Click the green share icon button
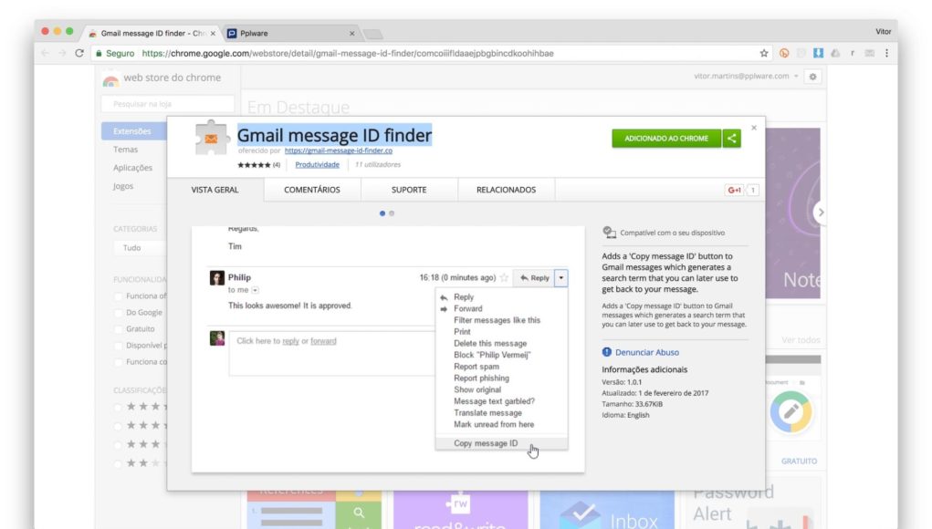The height and width of the screenshot is (529, 932). pos(732,139)
